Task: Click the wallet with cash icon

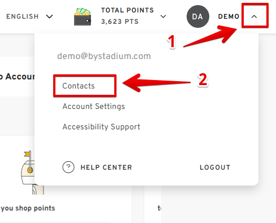Action: (83, 16)
